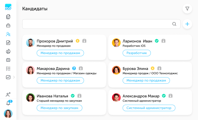Click the Кандидаты page heading
This screenshot has height=120, width=198.
35,9
